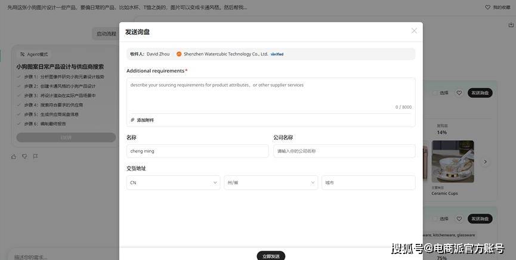Click the heart icon on the first supplier card

(x=459, y=93)
